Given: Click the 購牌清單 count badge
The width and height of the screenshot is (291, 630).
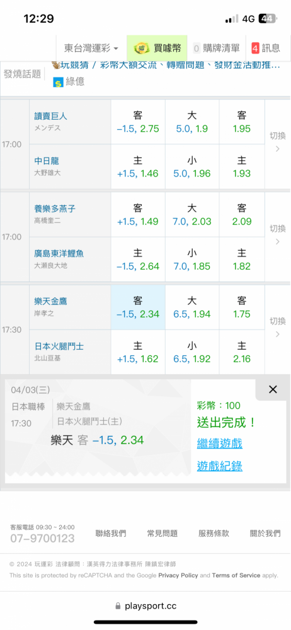Looking at the screenshot, I should [x=197, y=49].
